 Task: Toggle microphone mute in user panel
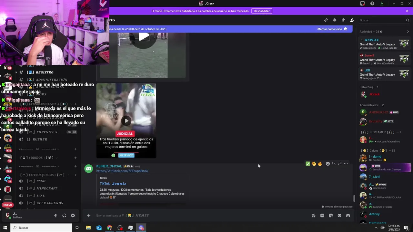coord(55,216)
